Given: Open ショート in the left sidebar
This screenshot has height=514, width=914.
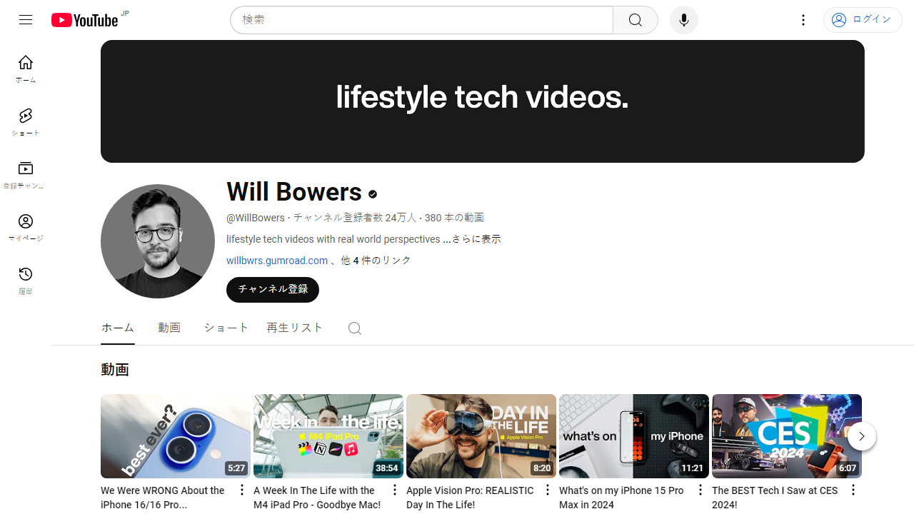Looking at the screenshot, I should 26,122.
